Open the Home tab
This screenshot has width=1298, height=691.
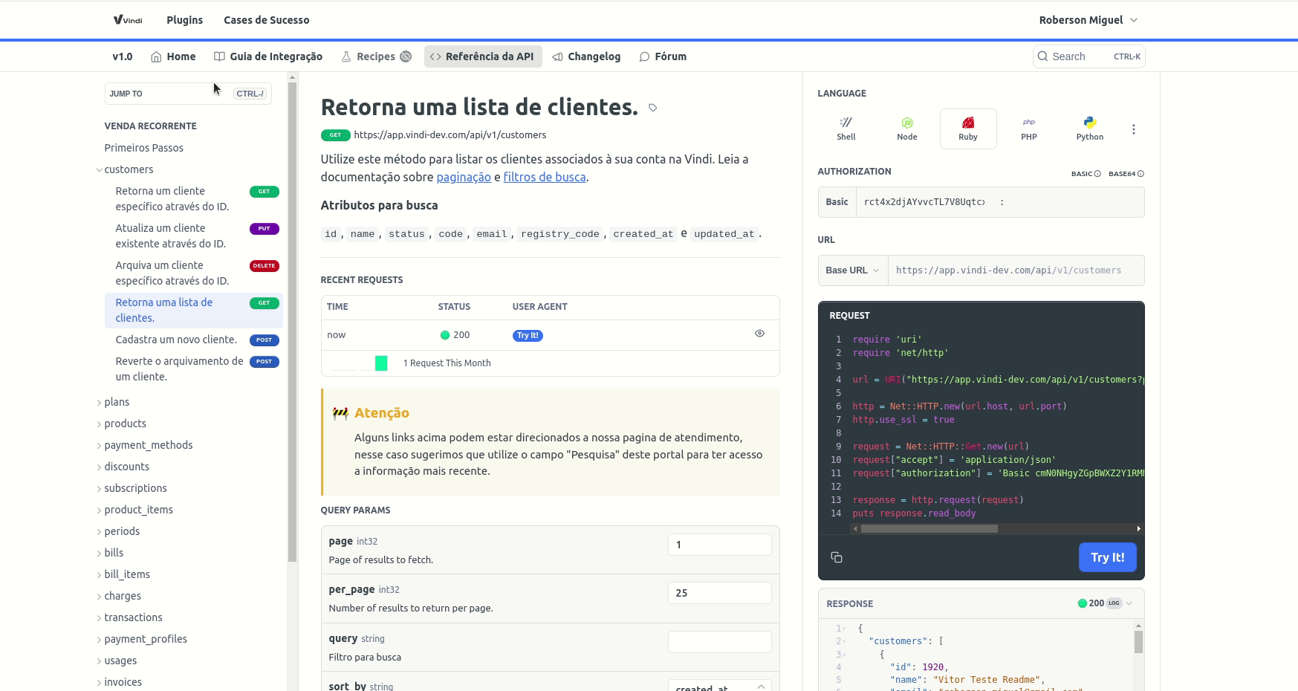(x=173, y=56)
